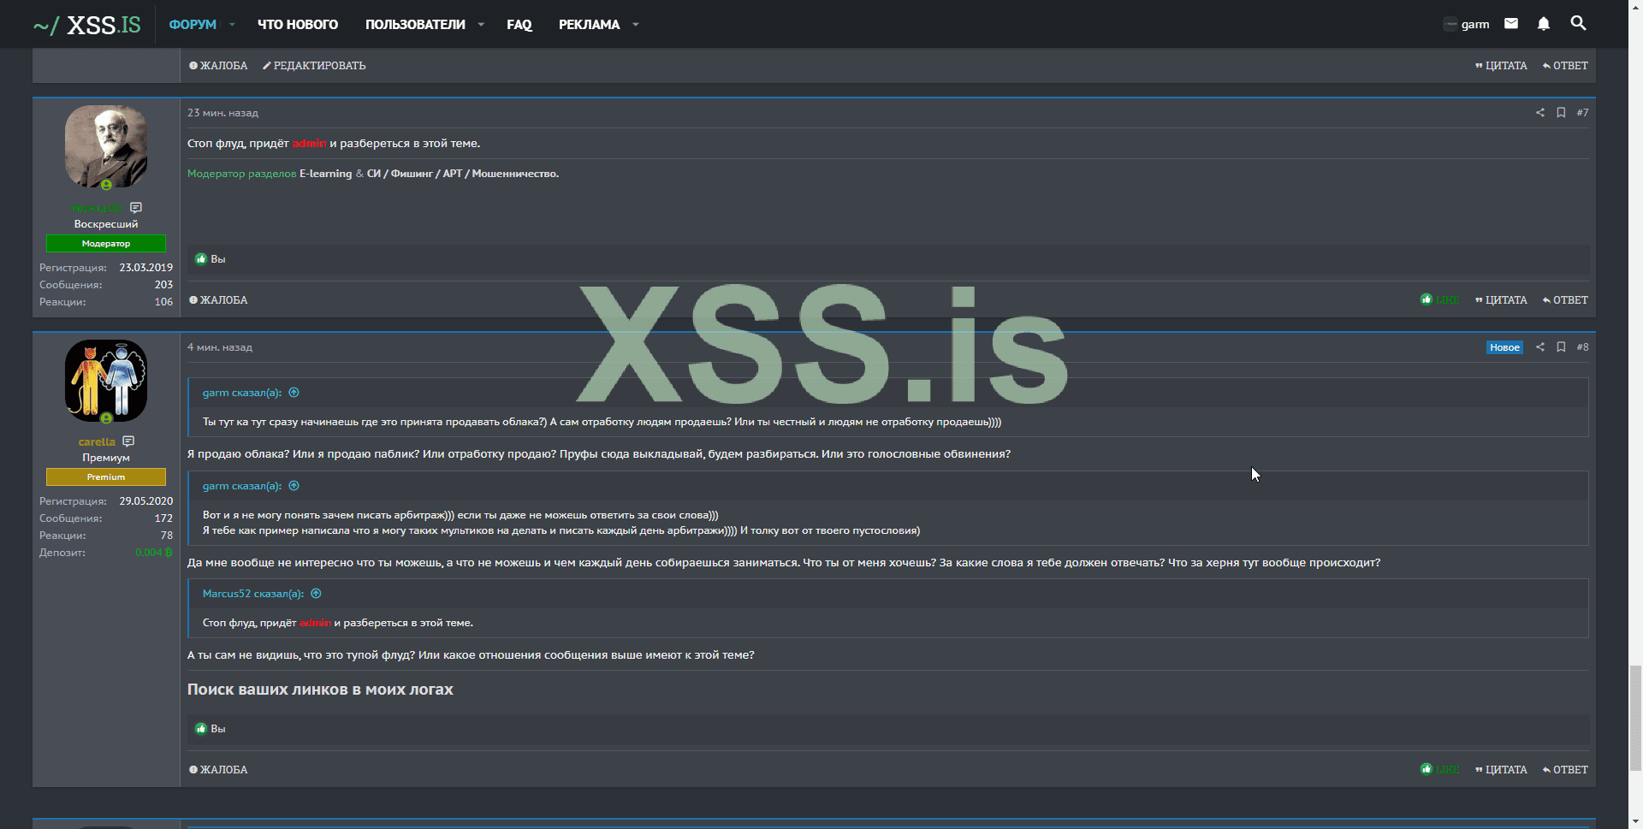The width and height of the screenshot is (1643, 829).
Task: Click moderator's bearded man avatar
Action: (x=106, y=146)
